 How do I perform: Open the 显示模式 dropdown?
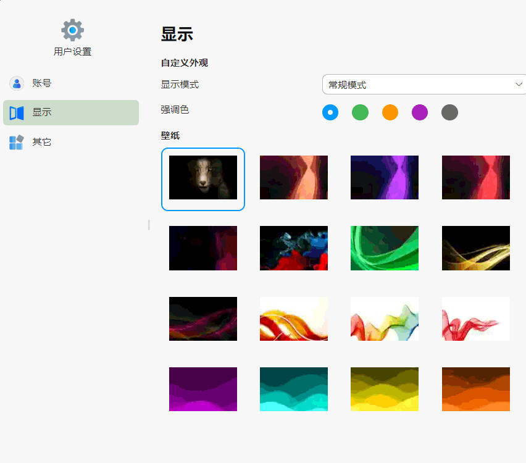coord(424,84)
